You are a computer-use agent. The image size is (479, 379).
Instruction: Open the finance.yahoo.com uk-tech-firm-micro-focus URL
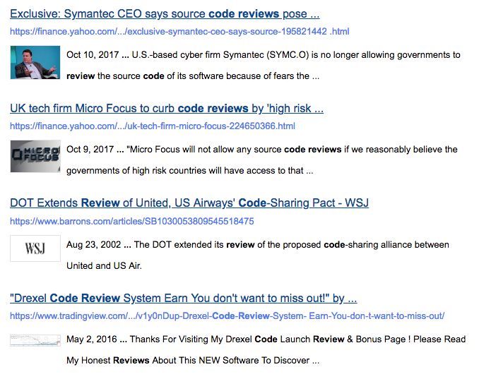pos(153,126)
